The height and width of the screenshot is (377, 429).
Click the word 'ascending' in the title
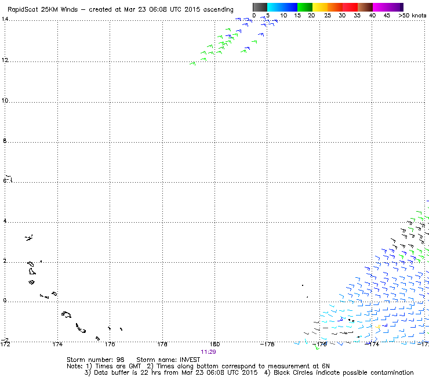coord(218,10)
